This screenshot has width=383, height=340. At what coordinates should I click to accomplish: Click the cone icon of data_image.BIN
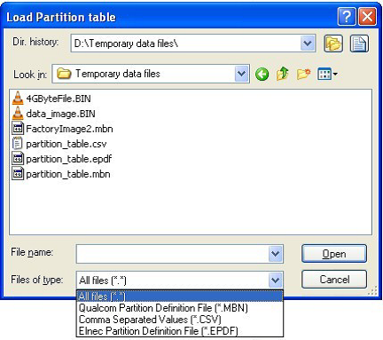[x=18, y=114]
